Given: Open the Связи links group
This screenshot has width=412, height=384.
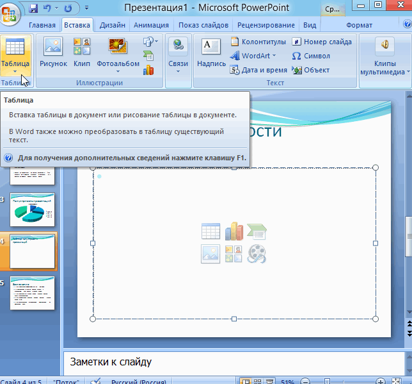Looking at the screenshot, I should (178, 54).
